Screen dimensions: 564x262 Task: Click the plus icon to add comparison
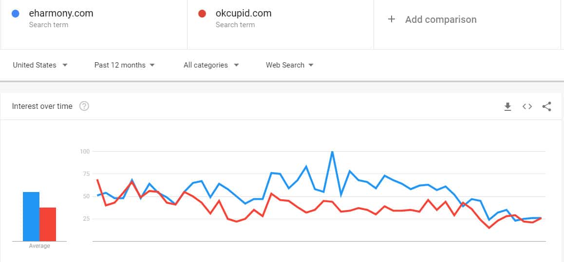392,19
